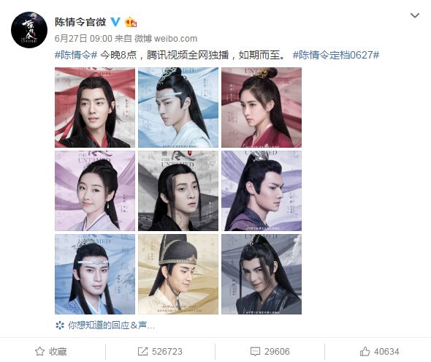Open the 陈情令官微 profile name
The width and height of the screenshot is (431, 362).
pyautogui.click(x=80, y=22)
